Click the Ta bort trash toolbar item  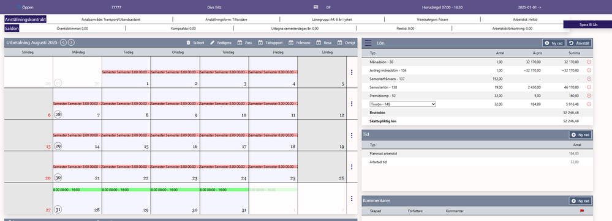tap(195, 43)
